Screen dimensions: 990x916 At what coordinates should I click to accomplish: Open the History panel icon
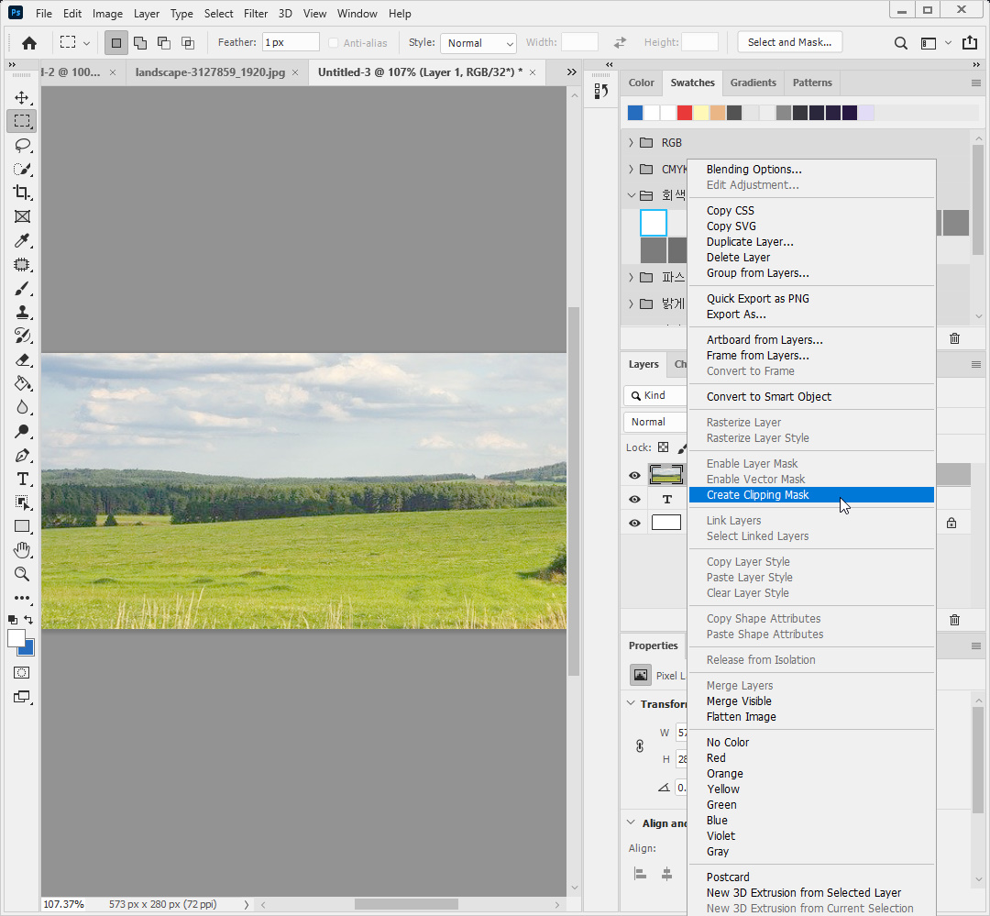pyautogui.click(x=601, y=91)
